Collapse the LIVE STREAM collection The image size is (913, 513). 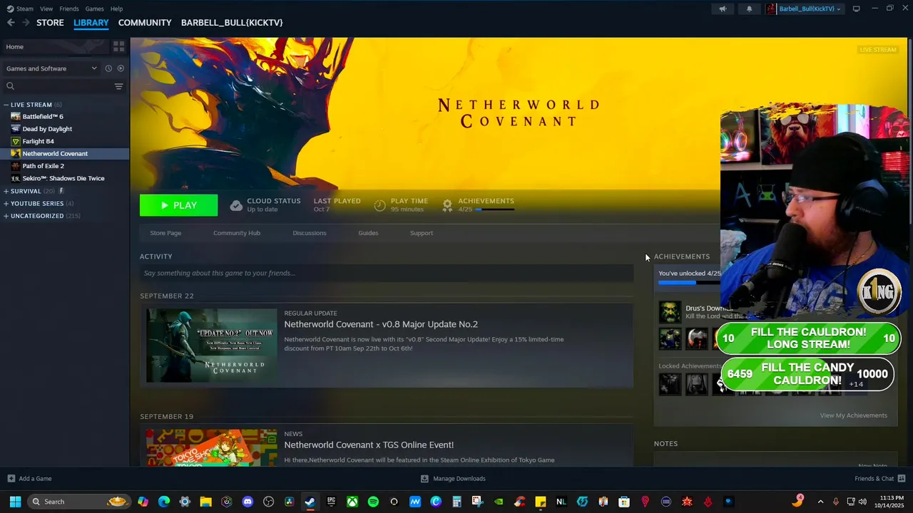pos(6,105)
